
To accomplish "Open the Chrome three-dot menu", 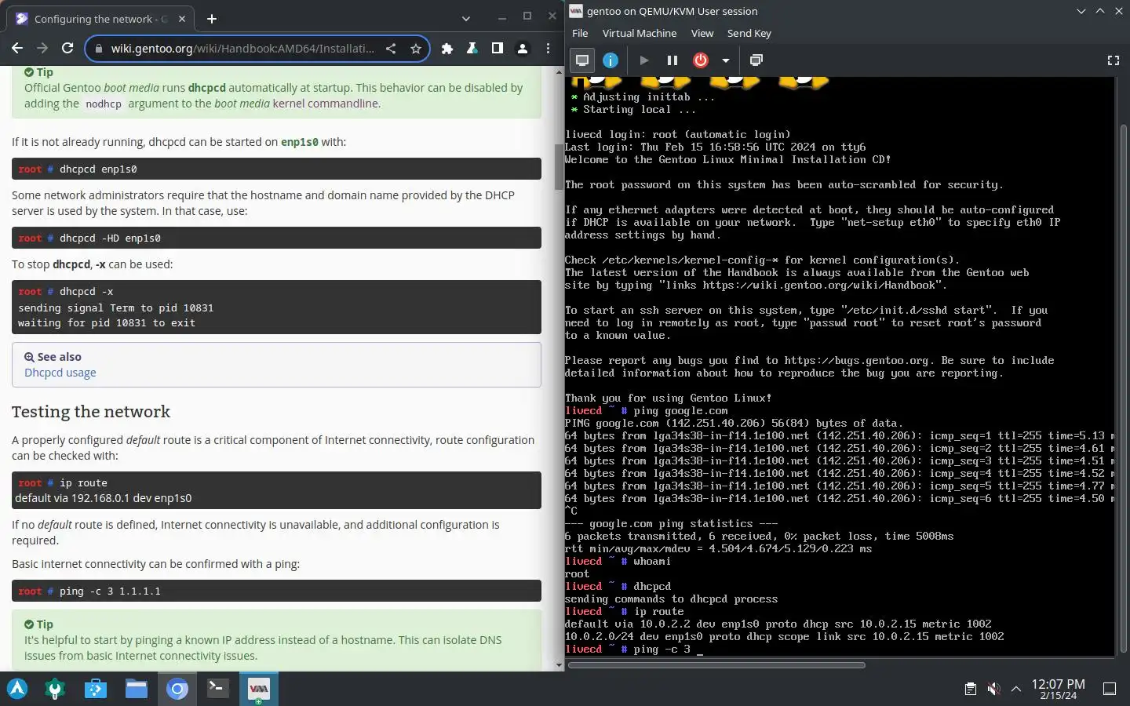I will click(x=548, y=49).
